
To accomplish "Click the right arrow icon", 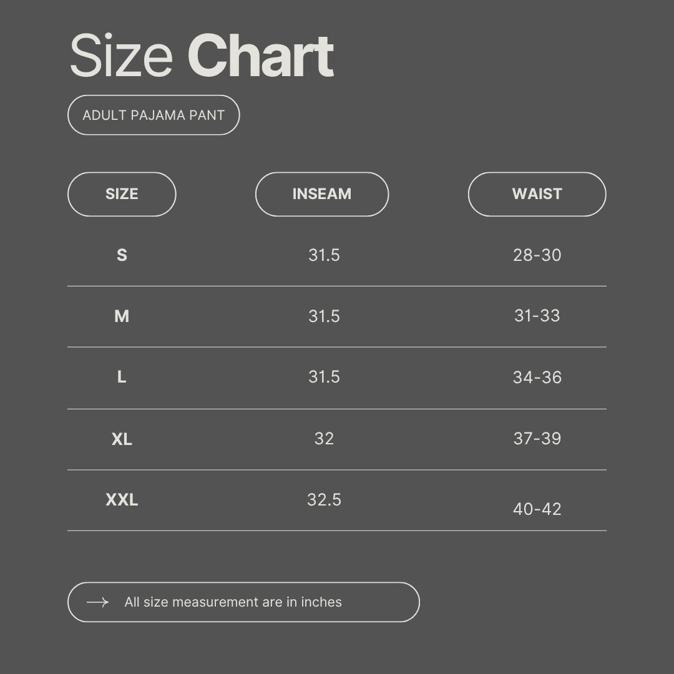I will [x=97, y=602].
